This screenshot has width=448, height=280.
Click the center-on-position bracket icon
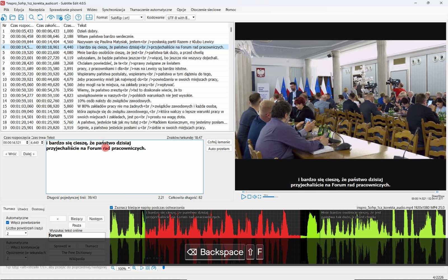click(148, 268)
